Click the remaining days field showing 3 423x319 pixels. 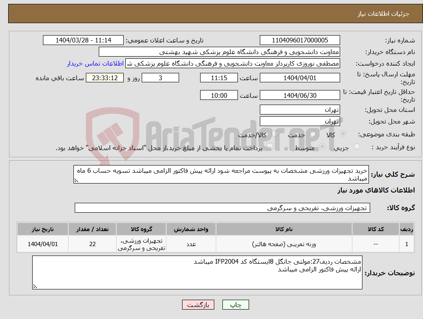point(160,78)
